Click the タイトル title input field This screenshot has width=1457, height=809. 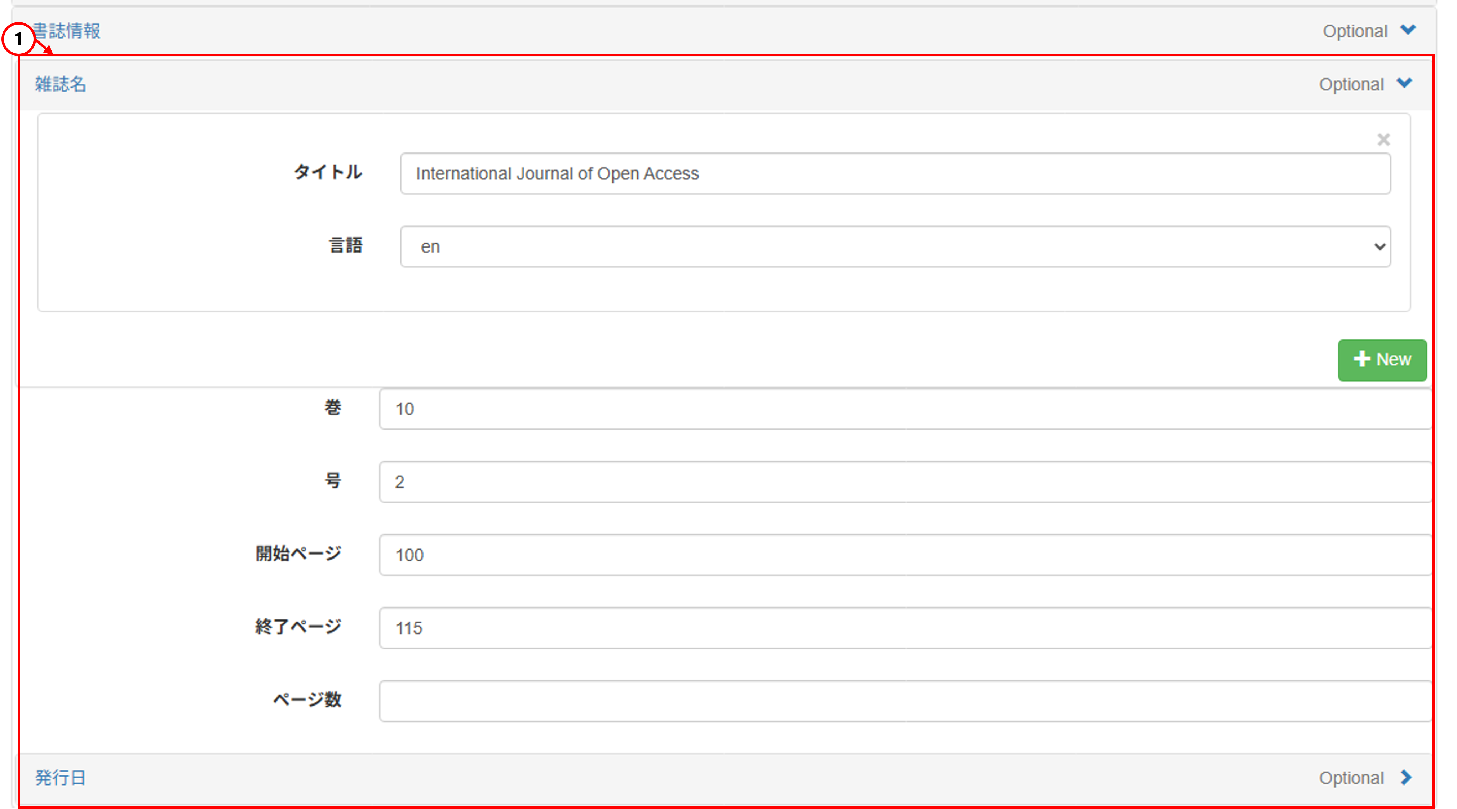pos(895,174)
